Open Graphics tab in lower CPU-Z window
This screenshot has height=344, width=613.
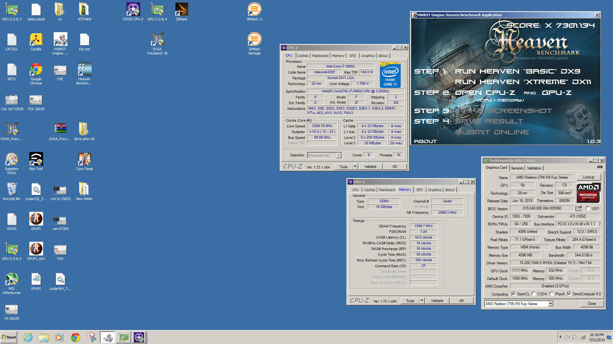pyautogui.click(x=435, y=190)
